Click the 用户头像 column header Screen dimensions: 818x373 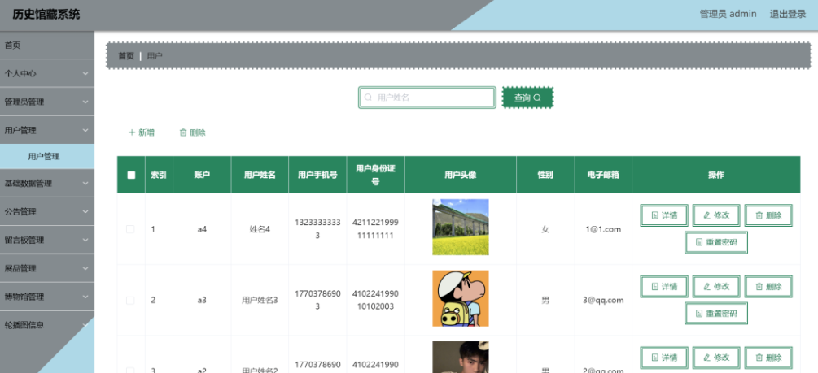click(460, 175)
